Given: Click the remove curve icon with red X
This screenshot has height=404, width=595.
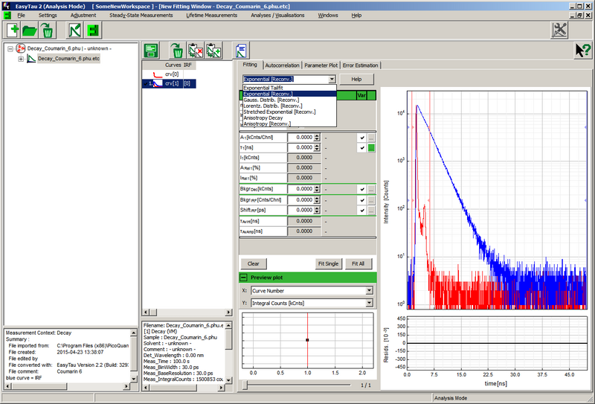Looking at the screenshot, I should tap(196, 51).
